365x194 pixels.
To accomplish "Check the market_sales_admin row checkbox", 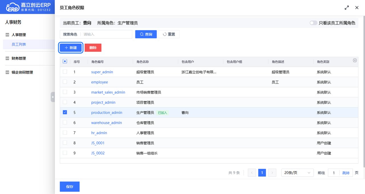I will (x=65, y=92).
